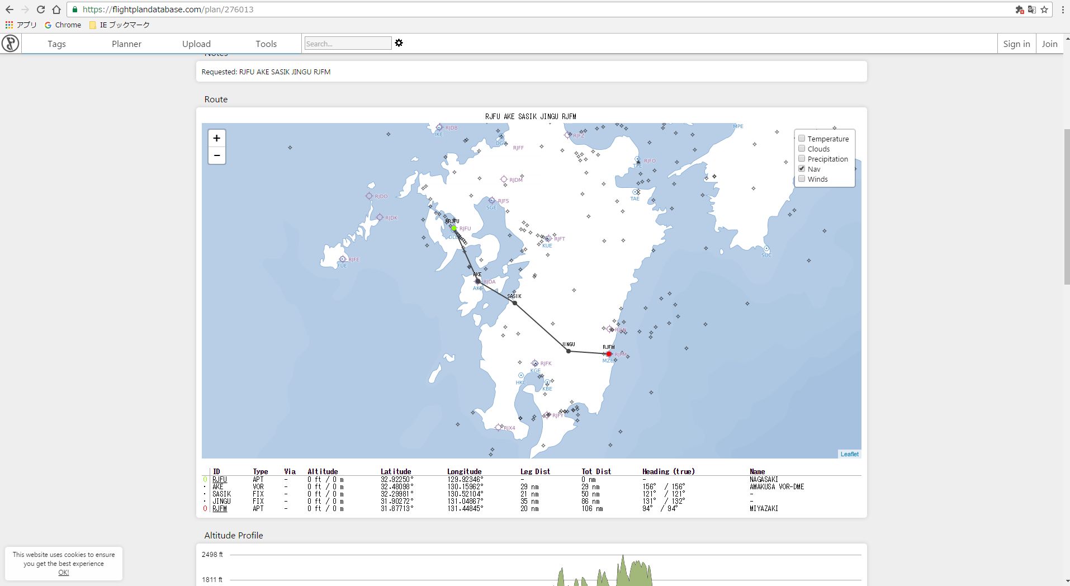The image size is (1070, 586).
Task: Select the AKE waypoint marker on the map
Action: coord(477,281)
